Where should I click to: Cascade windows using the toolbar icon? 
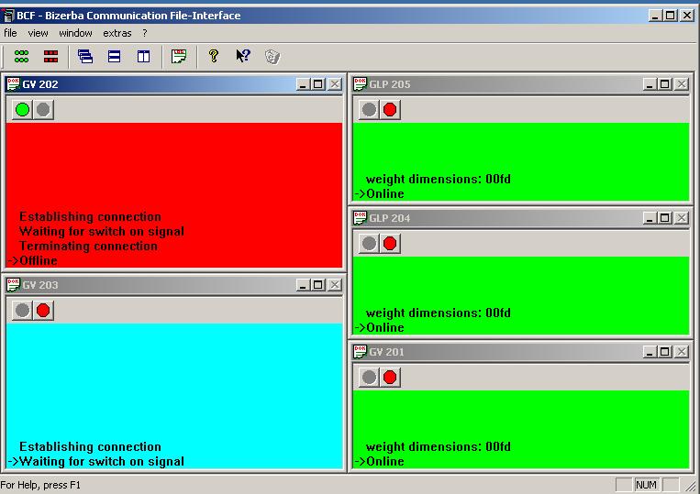tap(85, 57)
